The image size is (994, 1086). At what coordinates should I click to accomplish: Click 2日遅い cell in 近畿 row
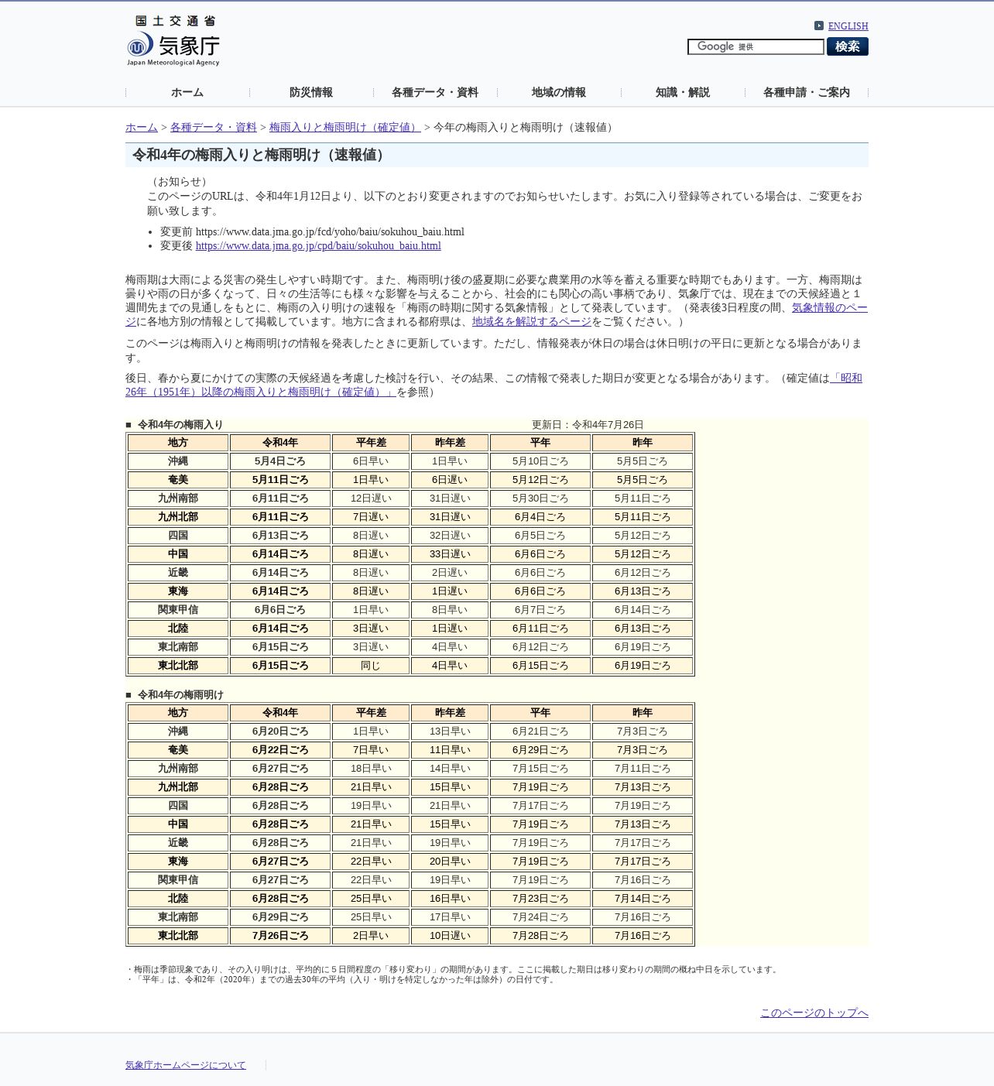[450, 573]
